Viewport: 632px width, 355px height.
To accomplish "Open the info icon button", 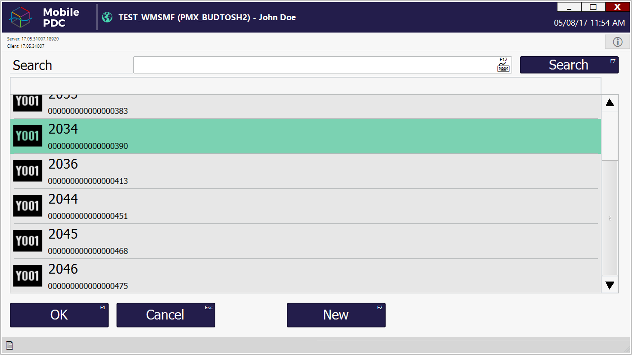I will [x=617, y=42].
